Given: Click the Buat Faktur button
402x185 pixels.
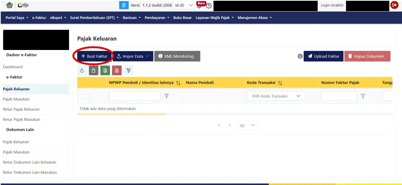Looking at the screenshot, I should [x=94, y=56].
